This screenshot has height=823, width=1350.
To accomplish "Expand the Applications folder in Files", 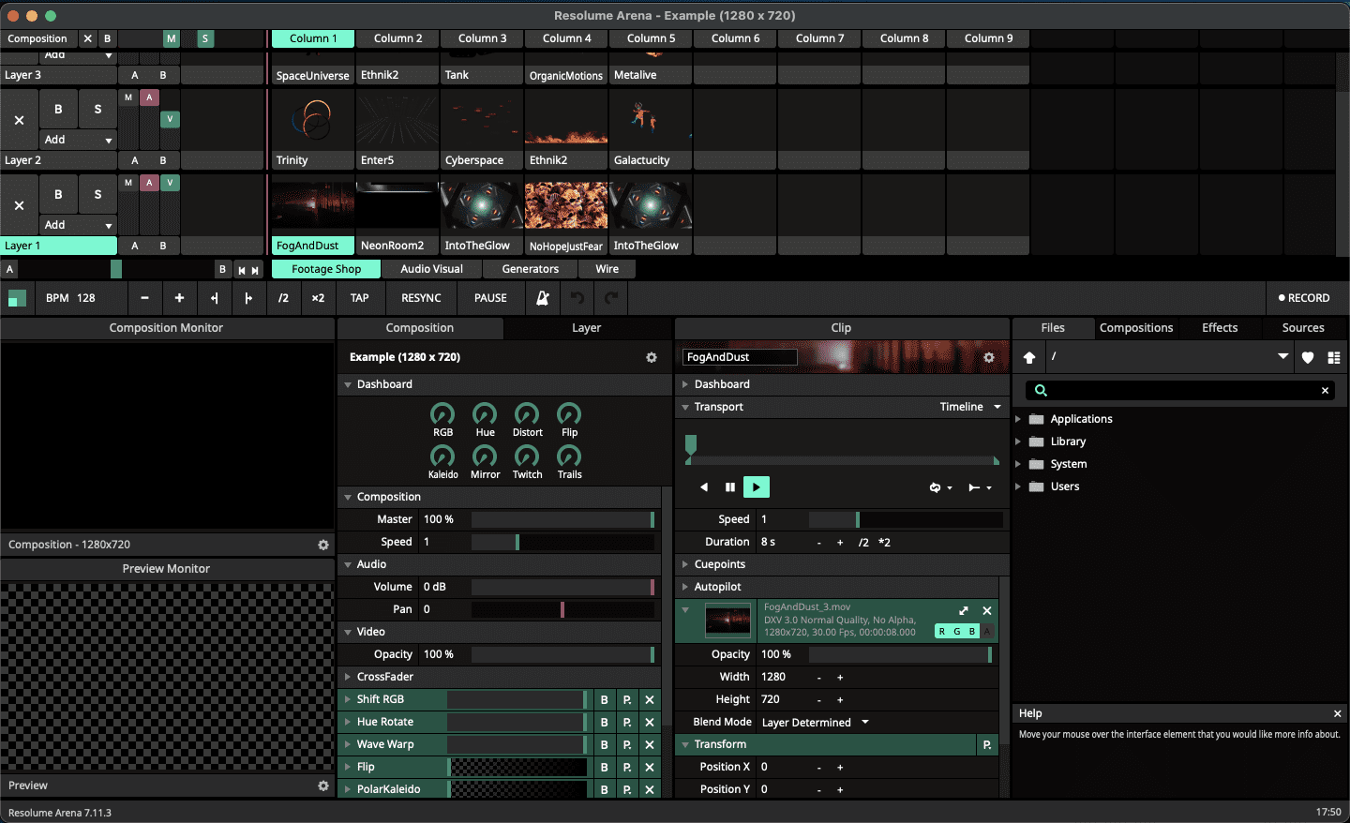I will point(1018,419).
